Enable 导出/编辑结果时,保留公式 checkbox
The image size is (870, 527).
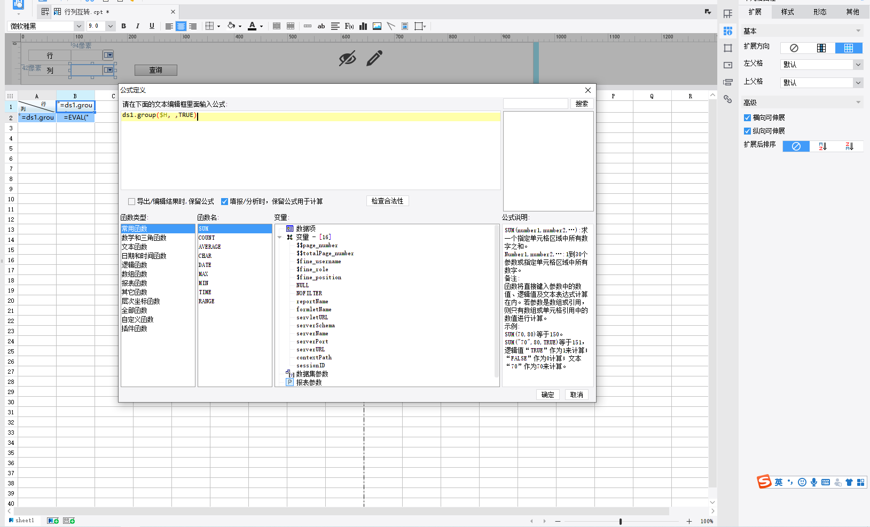(x=131, y=202)
